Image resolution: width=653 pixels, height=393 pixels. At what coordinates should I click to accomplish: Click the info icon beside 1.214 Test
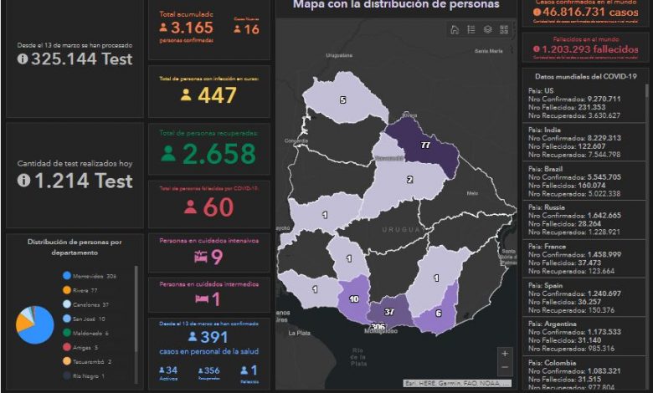coord(23,180)
